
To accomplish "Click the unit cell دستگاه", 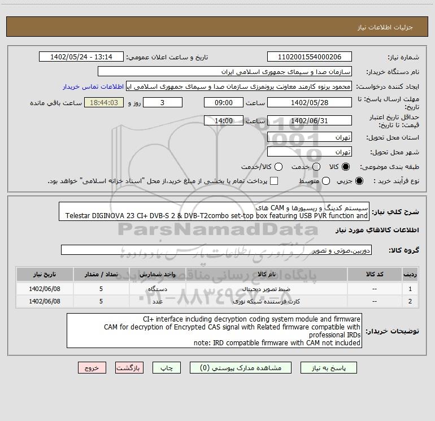I will 157,289.
